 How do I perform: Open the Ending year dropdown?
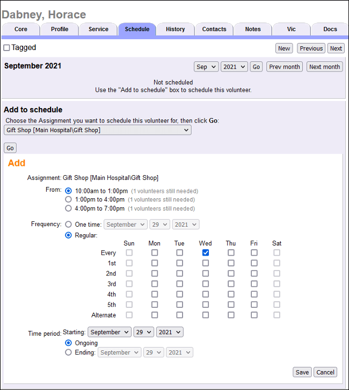point(180,352)
